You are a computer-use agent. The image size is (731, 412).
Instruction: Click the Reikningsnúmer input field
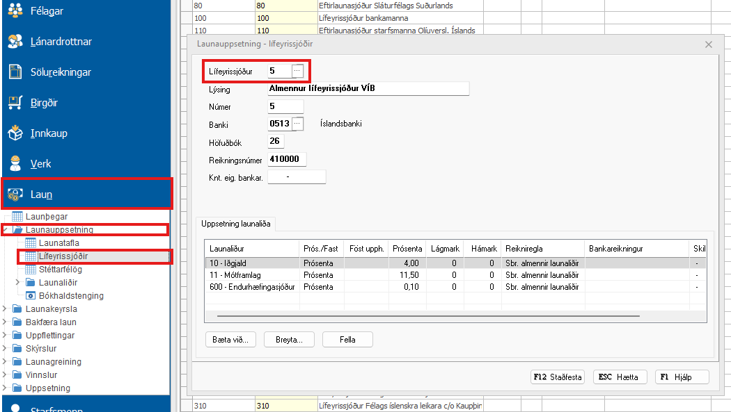[x=287, y=159]
